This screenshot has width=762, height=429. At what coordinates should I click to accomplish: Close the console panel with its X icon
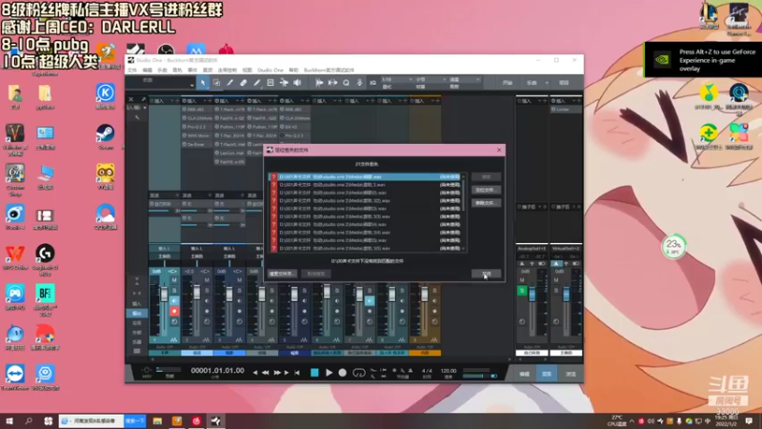click(x=130, y=99)
